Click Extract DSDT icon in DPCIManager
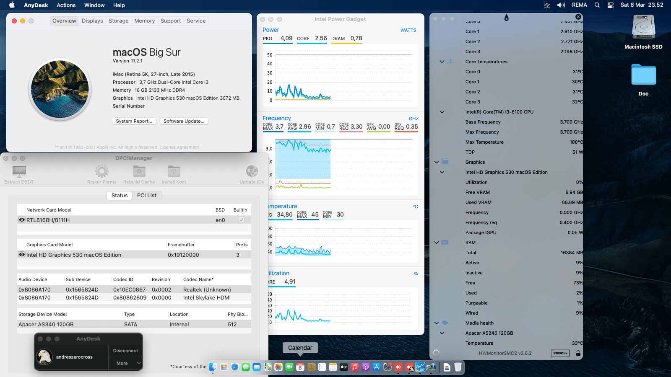The image size is (671, 377). coord(19,171)
